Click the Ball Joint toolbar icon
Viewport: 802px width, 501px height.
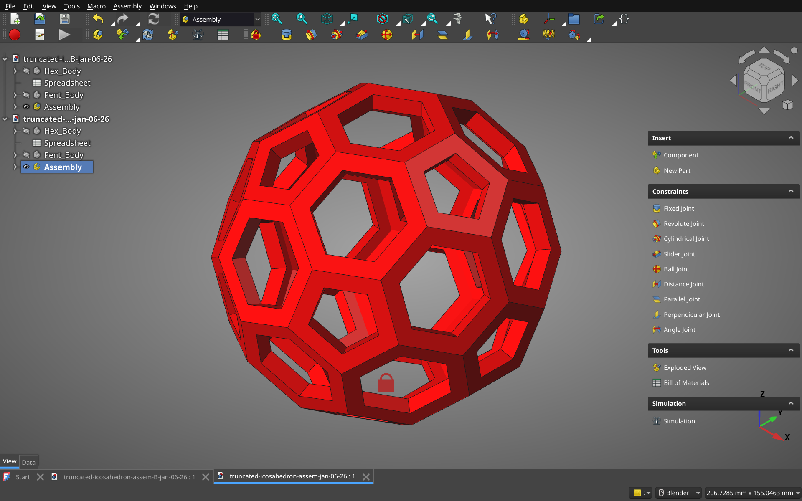[387, 35]
